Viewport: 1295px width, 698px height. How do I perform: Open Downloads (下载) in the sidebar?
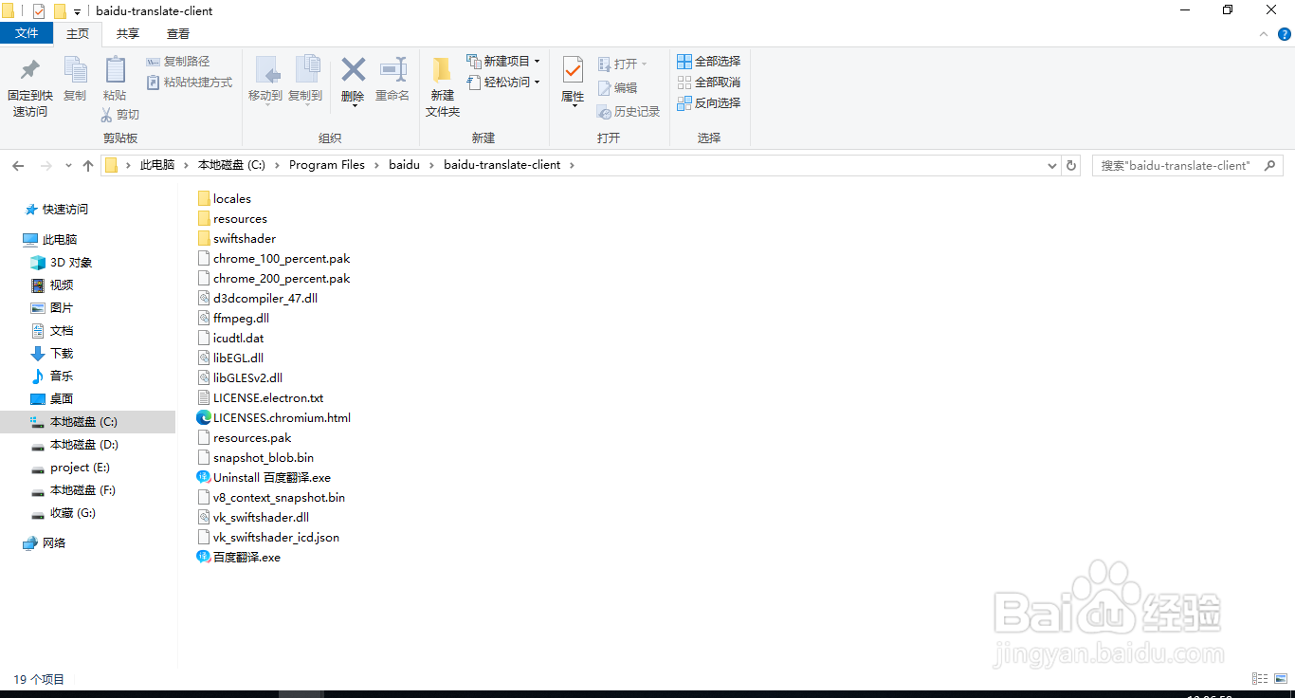pyautogui.click(x=52, y=354)
